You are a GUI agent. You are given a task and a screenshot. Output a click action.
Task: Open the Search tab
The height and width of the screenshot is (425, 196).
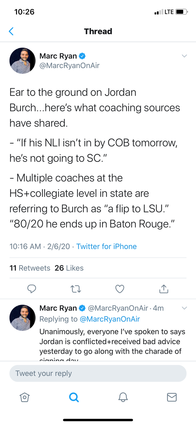pyautogui.click(x=74, y=397)
